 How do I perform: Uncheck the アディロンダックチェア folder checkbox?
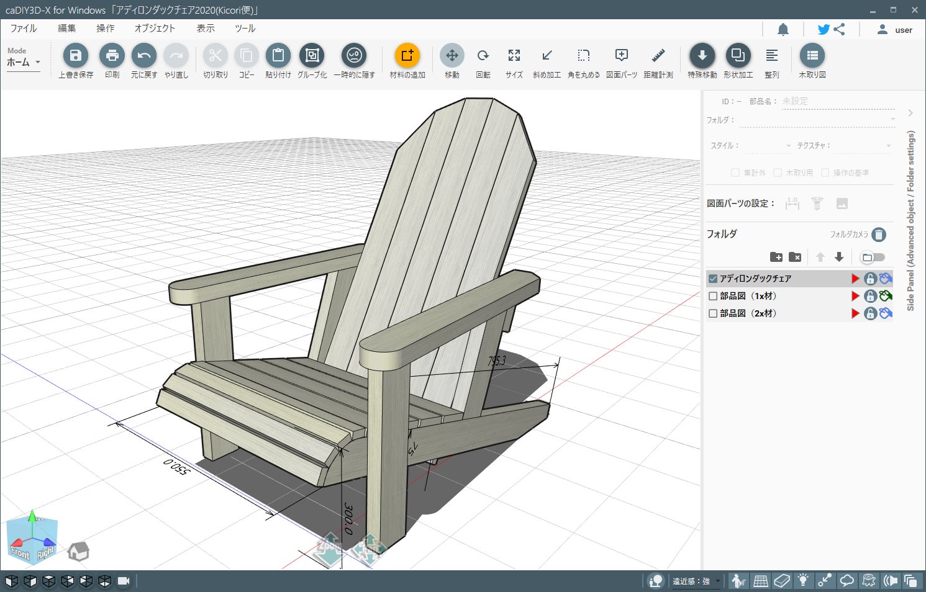[x=713, y=279]
